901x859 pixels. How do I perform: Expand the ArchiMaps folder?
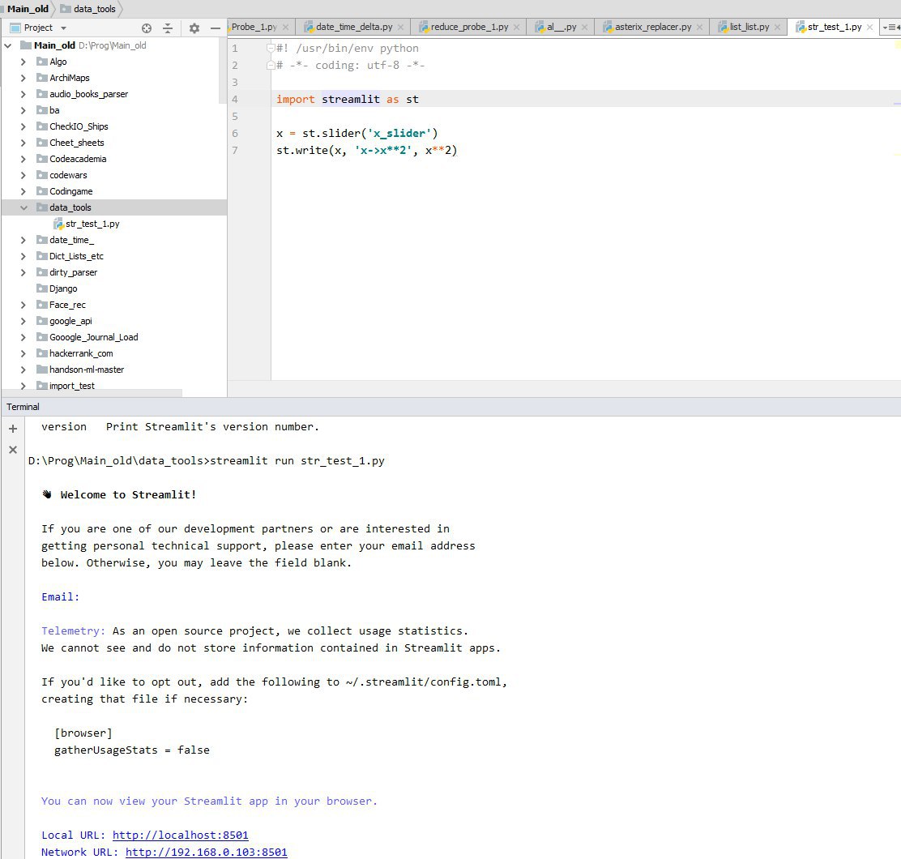23,78
